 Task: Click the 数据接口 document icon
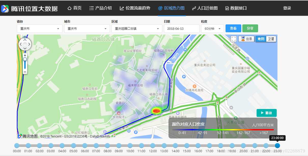[x=227, y=8]
